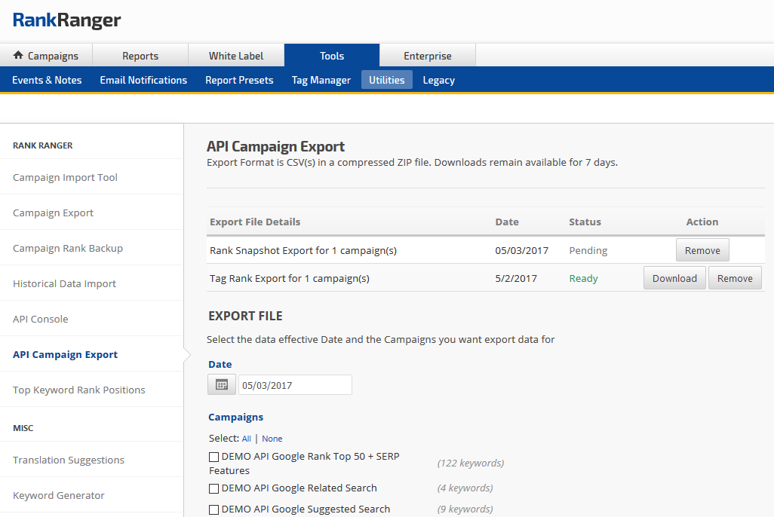The height and width of the screenshot is (517, 774).
Task: Tick DEMO API Google Suggested Search checkbox
Action: click(x=214, y=509)
